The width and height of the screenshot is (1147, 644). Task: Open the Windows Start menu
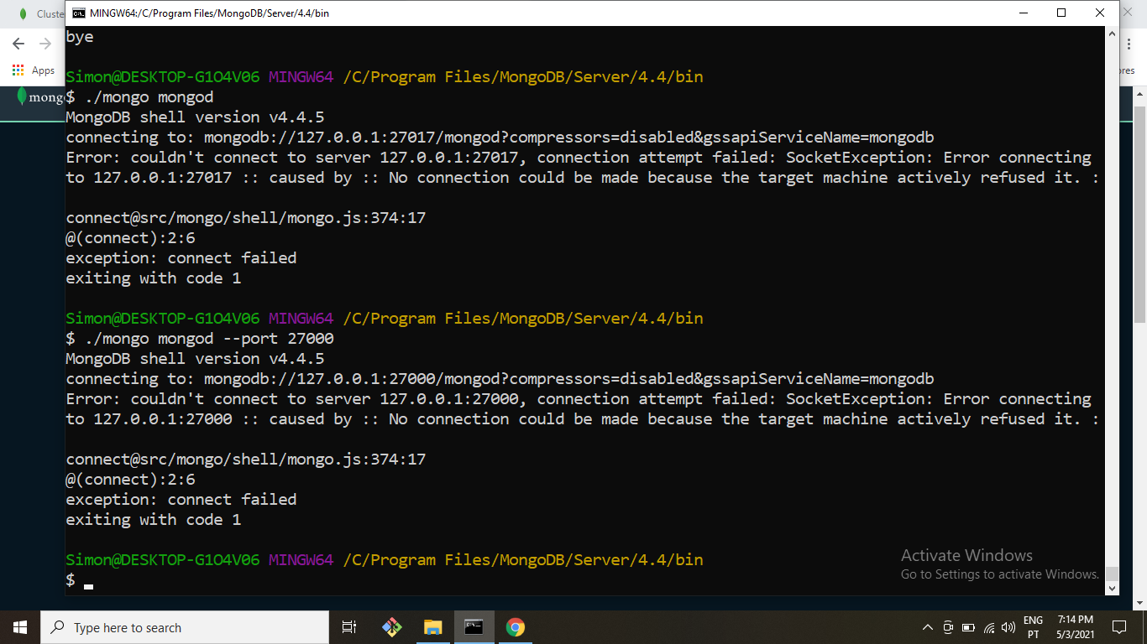(20, 627)
